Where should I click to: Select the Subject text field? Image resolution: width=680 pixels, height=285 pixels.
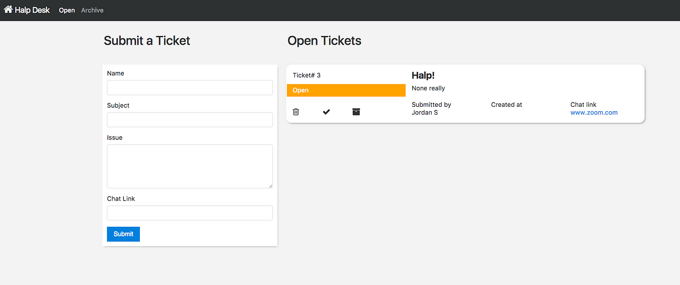(190, 119)
